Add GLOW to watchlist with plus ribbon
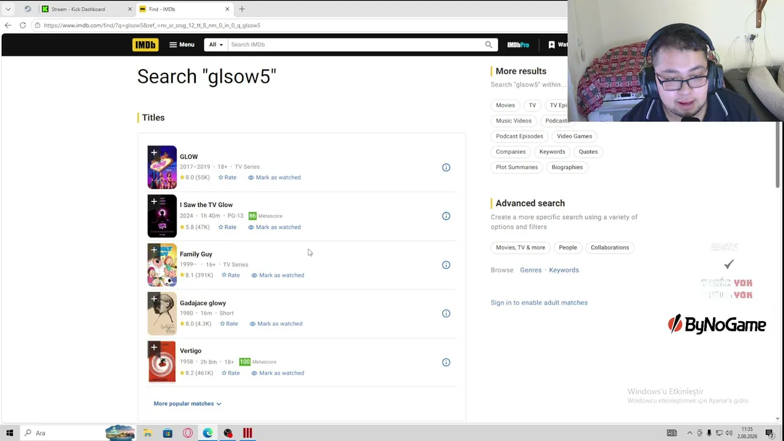This screenshot has width=784, height=441. point(154,153)
